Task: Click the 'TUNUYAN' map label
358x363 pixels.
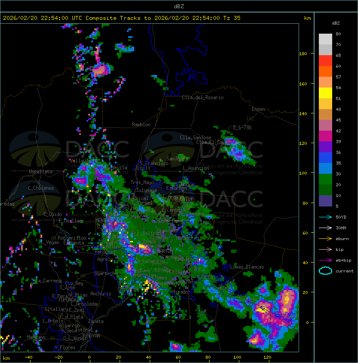Action: pyautogui.click(x=91, y=336)
